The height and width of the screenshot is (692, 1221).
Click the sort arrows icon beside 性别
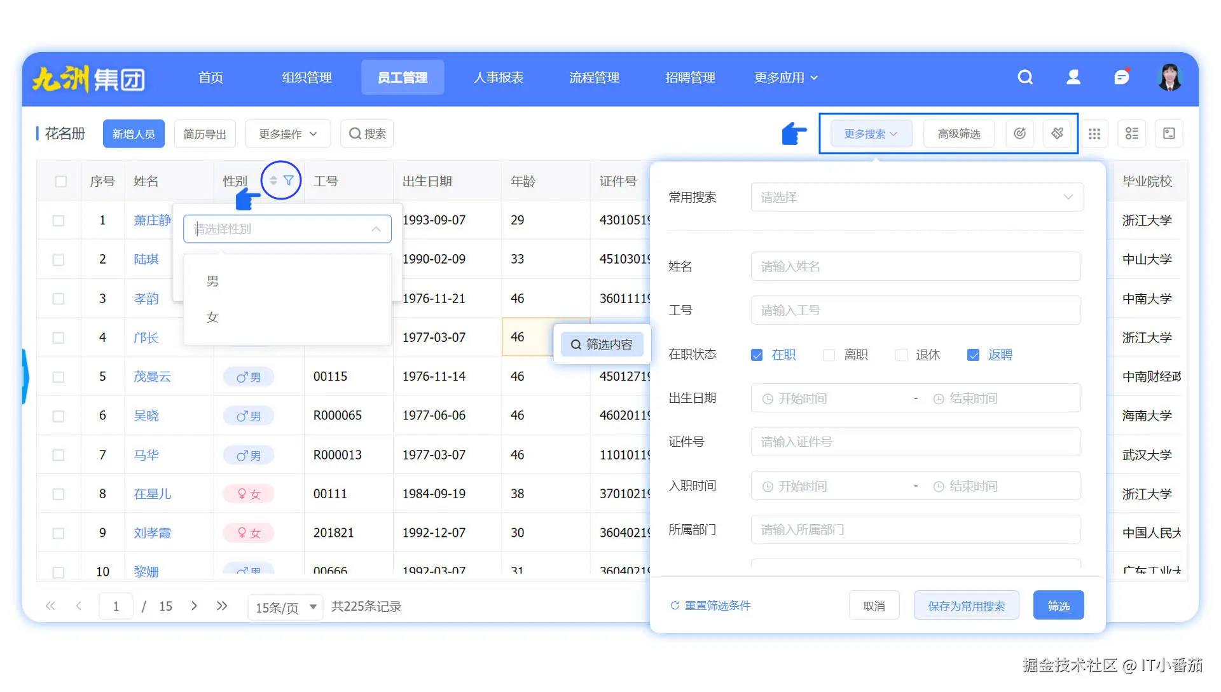point(273,180)
